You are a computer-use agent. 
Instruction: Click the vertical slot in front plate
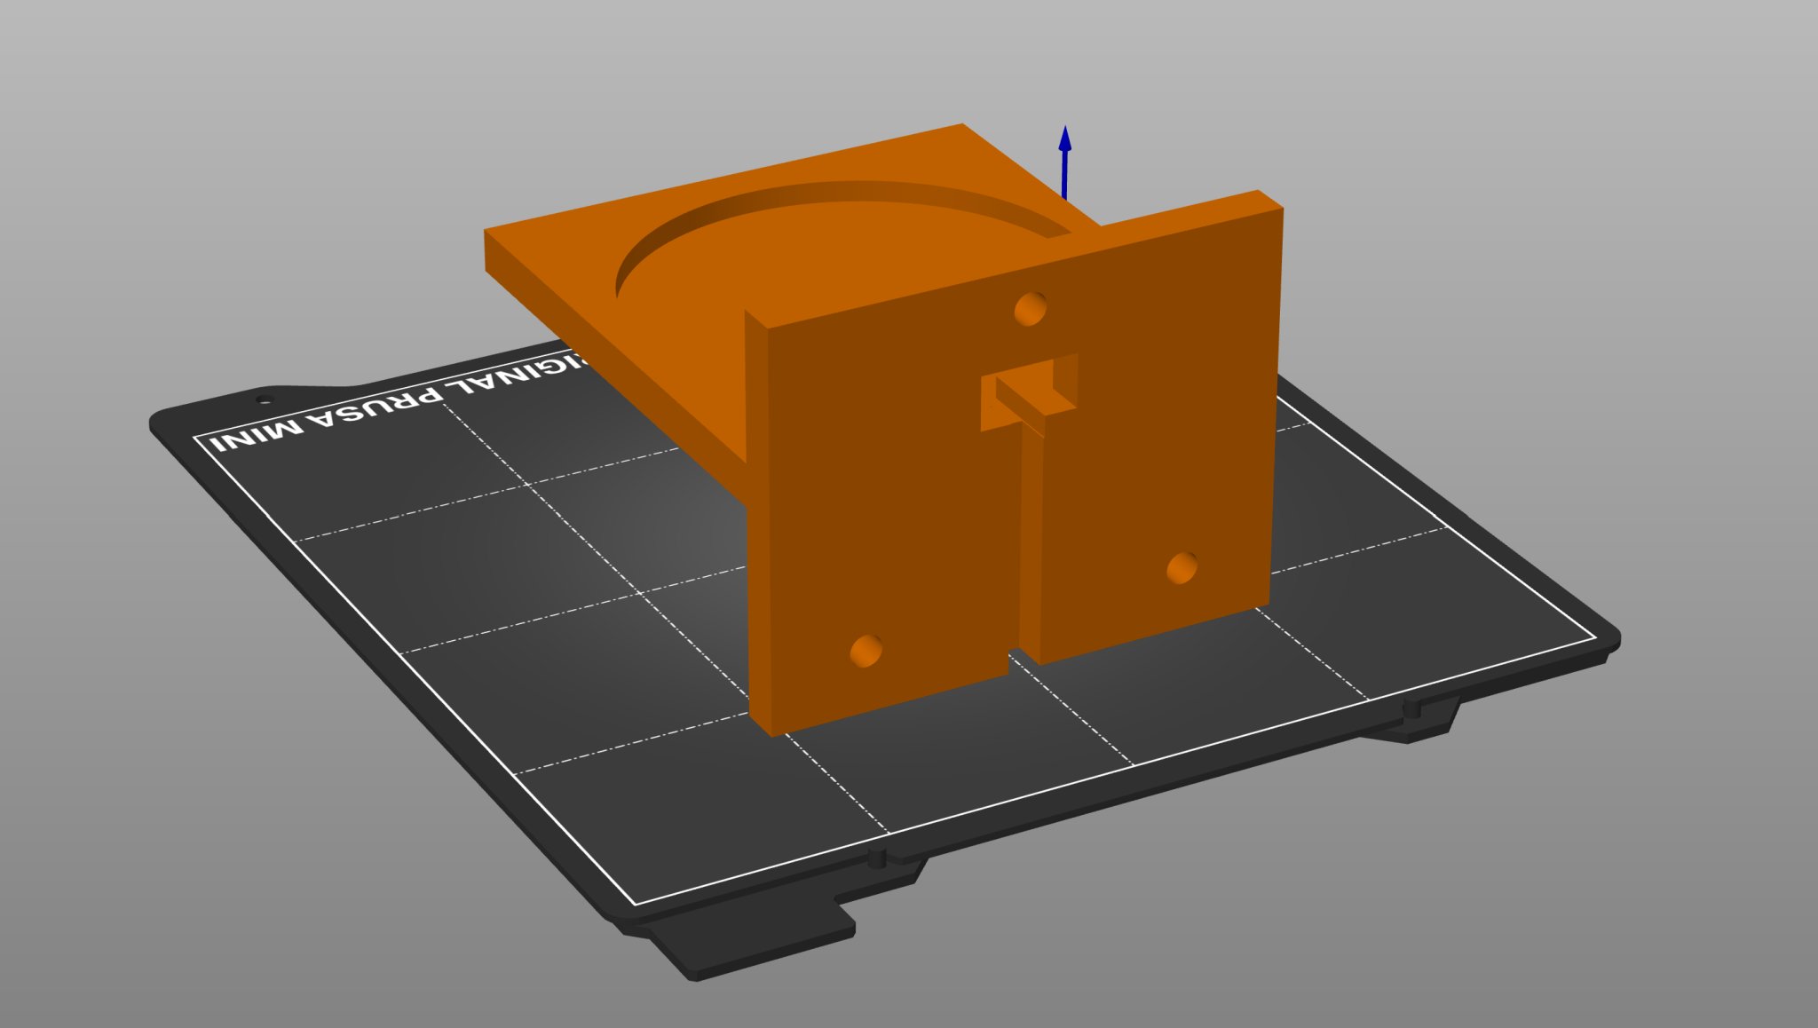(x=1030, y=542)
